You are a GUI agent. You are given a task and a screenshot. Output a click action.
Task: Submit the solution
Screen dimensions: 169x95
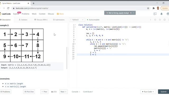[163, 92]
